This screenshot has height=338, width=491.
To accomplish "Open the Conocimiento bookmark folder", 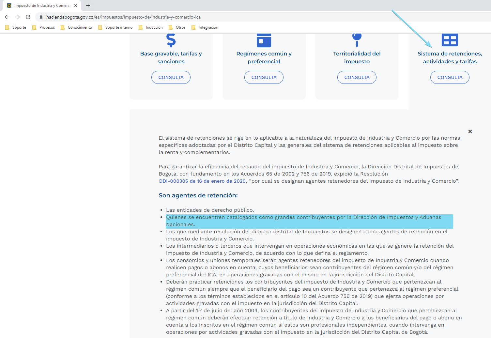I will [x=76, y=27].
